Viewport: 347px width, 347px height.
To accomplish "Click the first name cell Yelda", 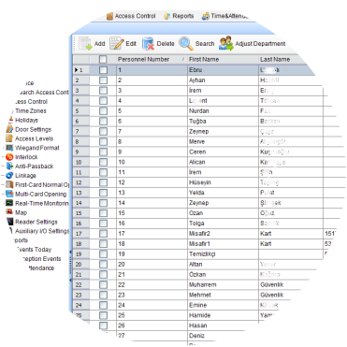I will coord(223,193).
